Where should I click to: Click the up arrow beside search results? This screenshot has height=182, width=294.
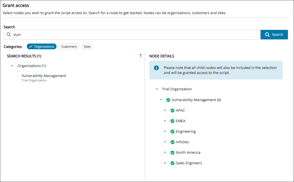(x=140, y=56)
